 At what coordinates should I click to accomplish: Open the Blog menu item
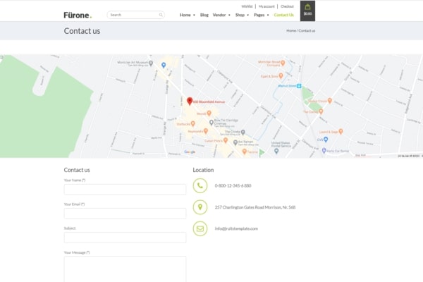coord(204,14)
